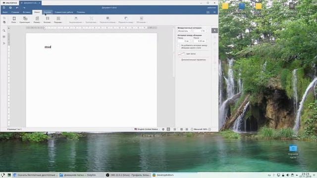The image size is (317, 178).
Task: Toggle track changes icon in status bar
Action: [175, 129]
